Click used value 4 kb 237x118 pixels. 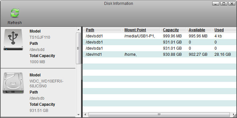218,36
